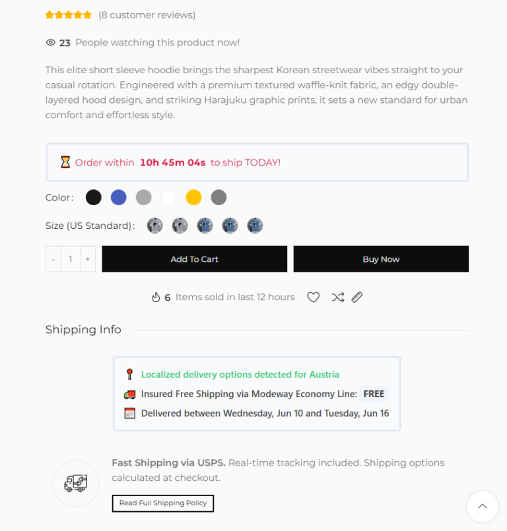Increase quantity with the plus button
This screenshot has width=507, height=531.
click(88, 259)
